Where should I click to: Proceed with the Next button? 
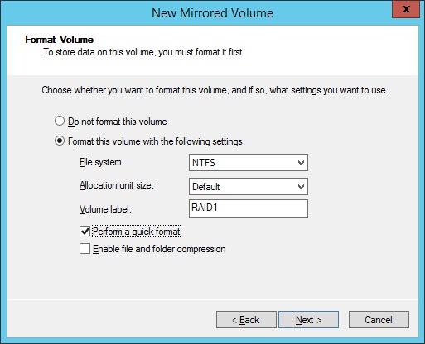point(308,320)
